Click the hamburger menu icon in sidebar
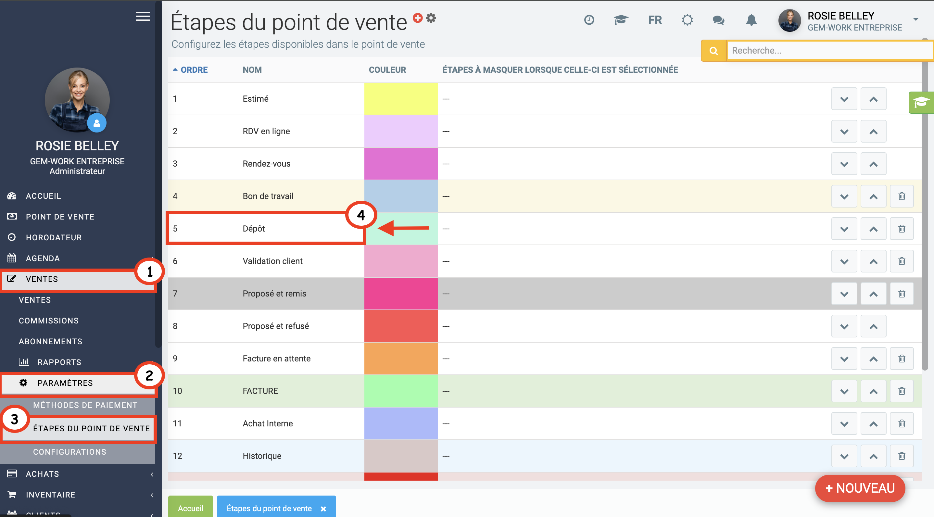This screenshot has width=934, height=517. [143, 16]
